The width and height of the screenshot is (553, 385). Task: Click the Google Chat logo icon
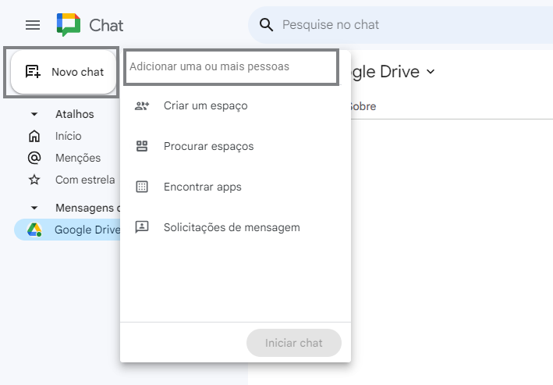tap(69, 25)
